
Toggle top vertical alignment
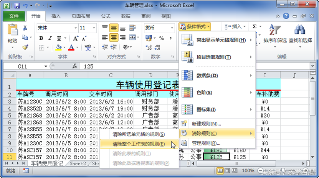point(105,28)
